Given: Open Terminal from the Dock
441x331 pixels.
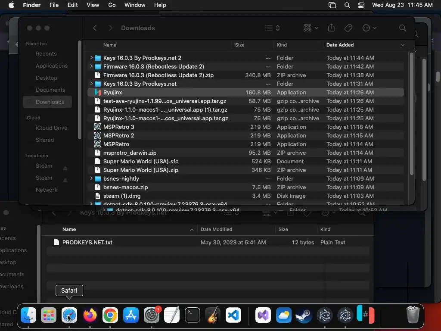Looking at the screenshot, I should [x=193, y=315].
